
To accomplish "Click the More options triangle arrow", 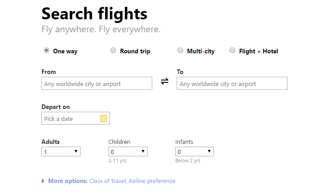I will click(x=43, y=181).
